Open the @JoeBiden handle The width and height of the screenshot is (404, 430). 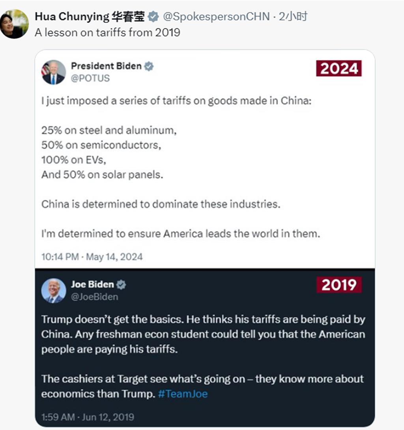(94, 296)
